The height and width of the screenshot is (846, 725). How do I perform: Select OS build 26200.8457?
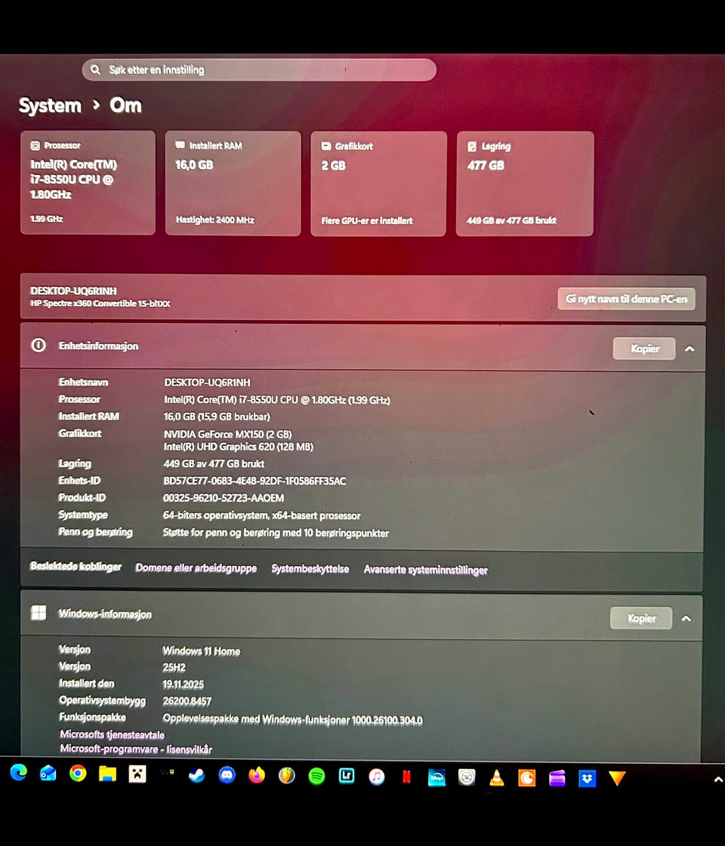click(x=187, y=701)
